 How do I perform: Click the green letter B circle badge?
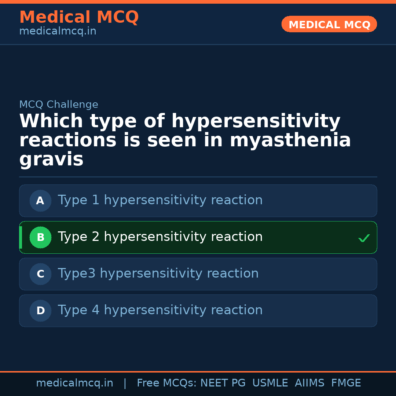point(40,237)
